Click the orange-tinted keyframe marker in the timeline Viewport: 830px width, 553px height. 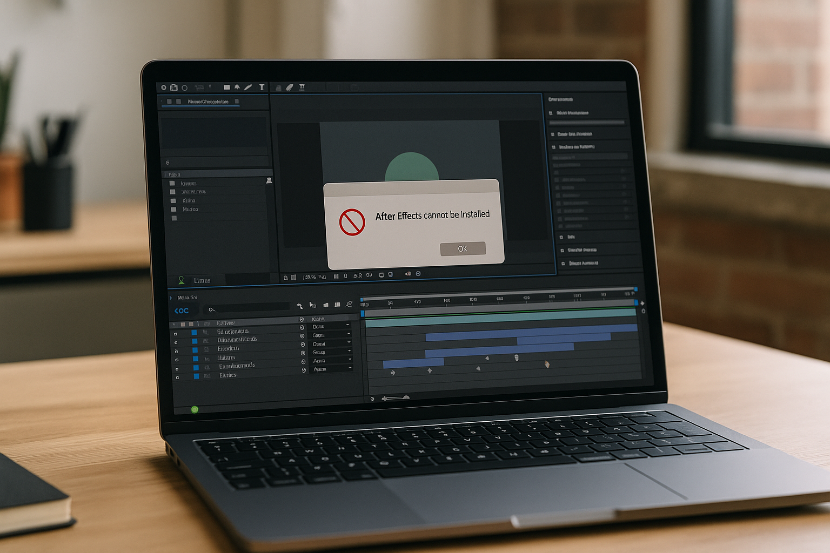(547, 365)
